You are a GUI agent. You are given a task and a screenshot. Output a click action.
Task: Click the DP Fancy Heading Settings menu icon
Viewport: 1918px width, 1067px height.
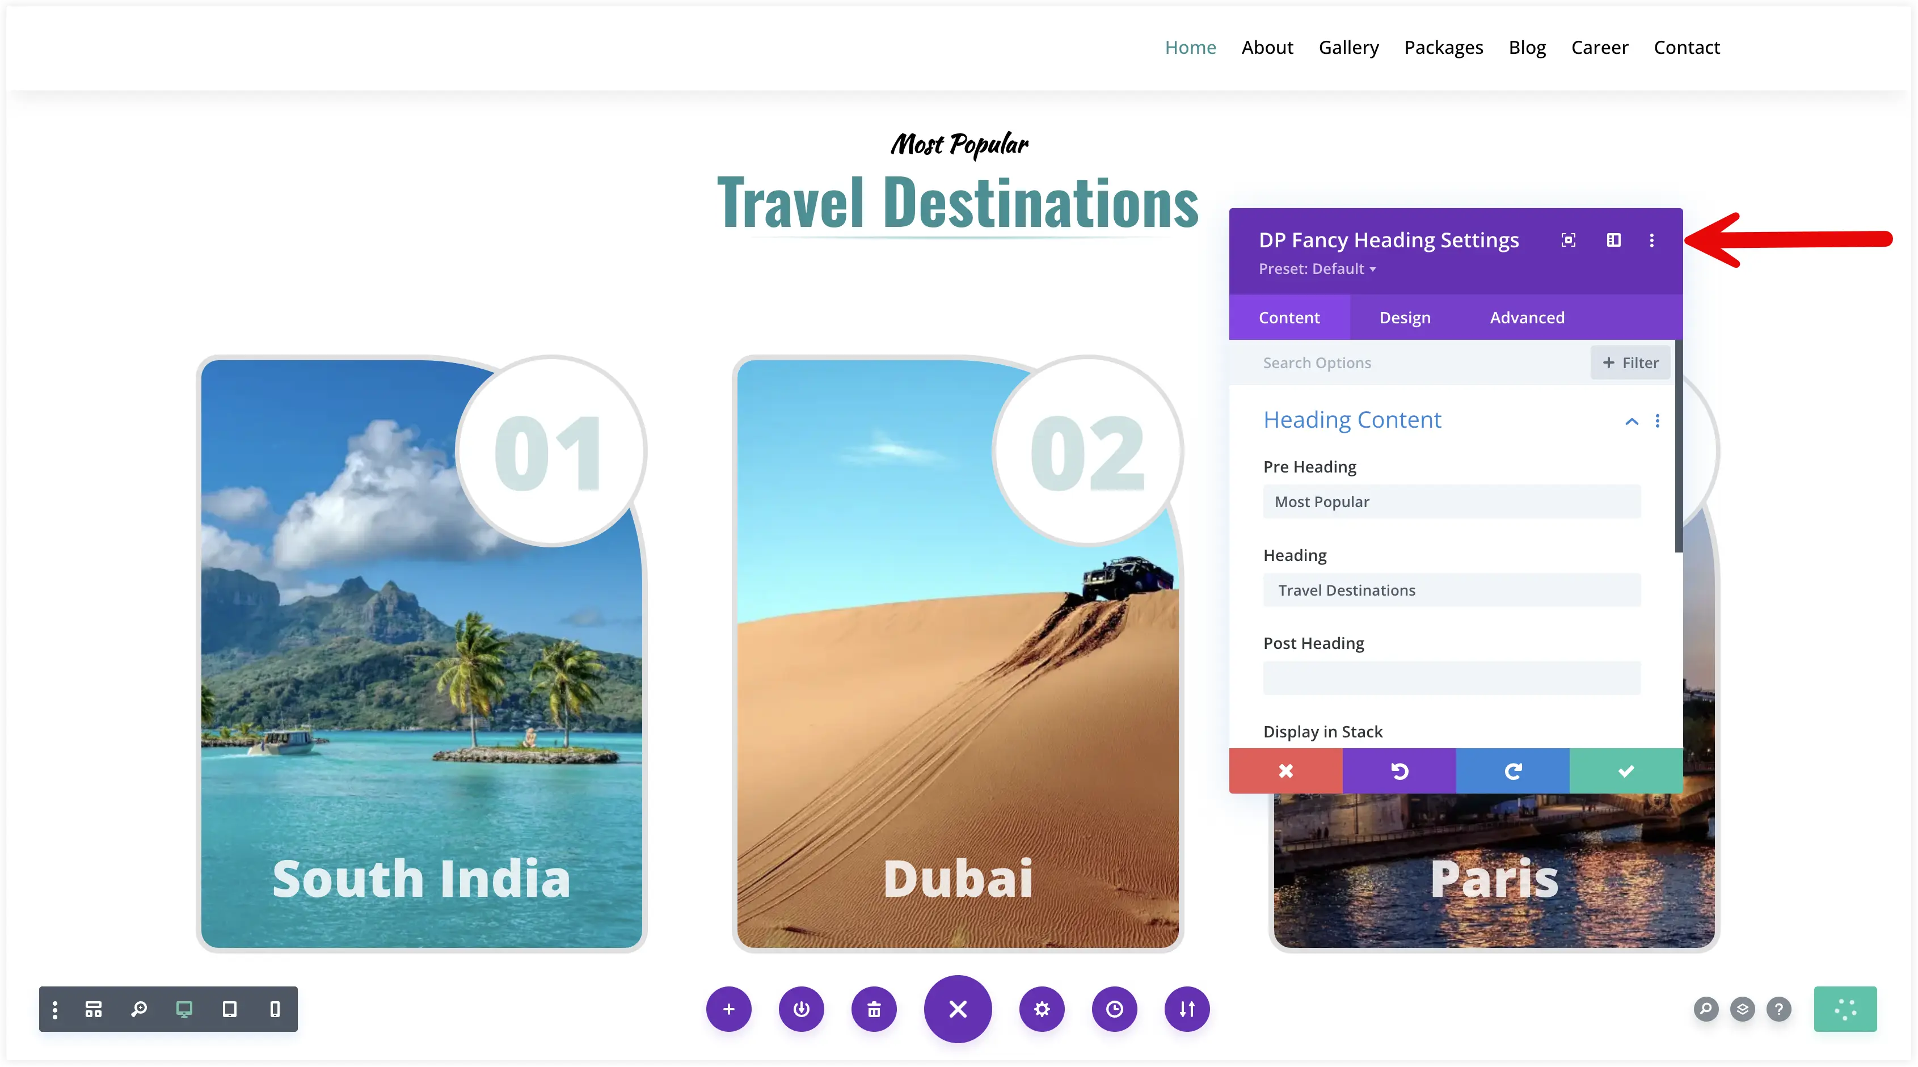1653,239
